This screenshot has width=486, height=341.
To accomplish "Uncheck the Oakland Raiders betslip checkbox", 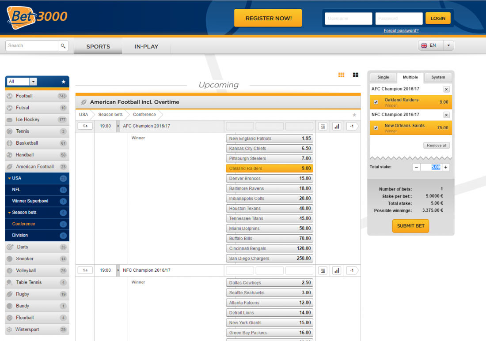I will click(376, 102).
